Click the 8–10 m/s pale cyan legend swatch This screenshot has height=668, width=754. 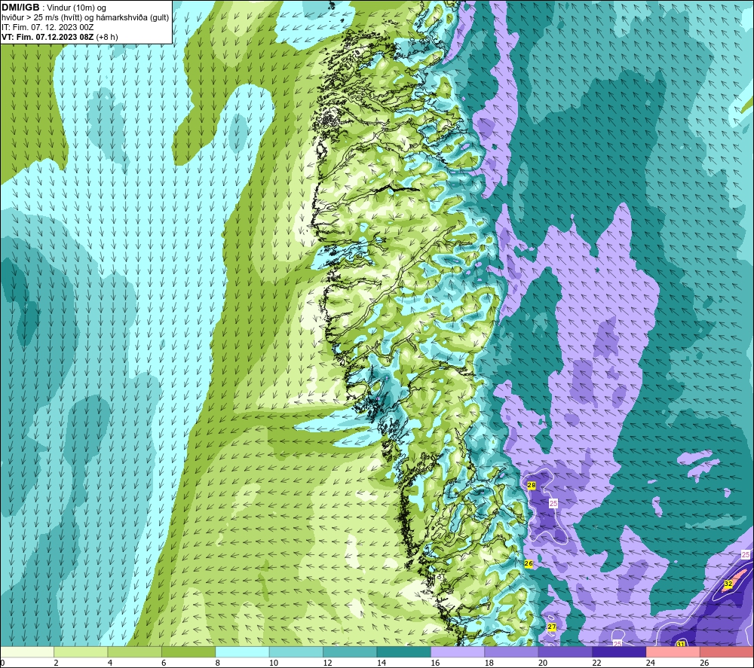[242, 651]
